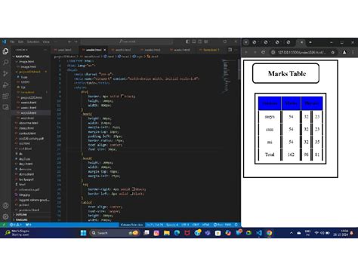Expand the TIMELINE section
This screenshot has width=358, height=276.
[21, 219]
